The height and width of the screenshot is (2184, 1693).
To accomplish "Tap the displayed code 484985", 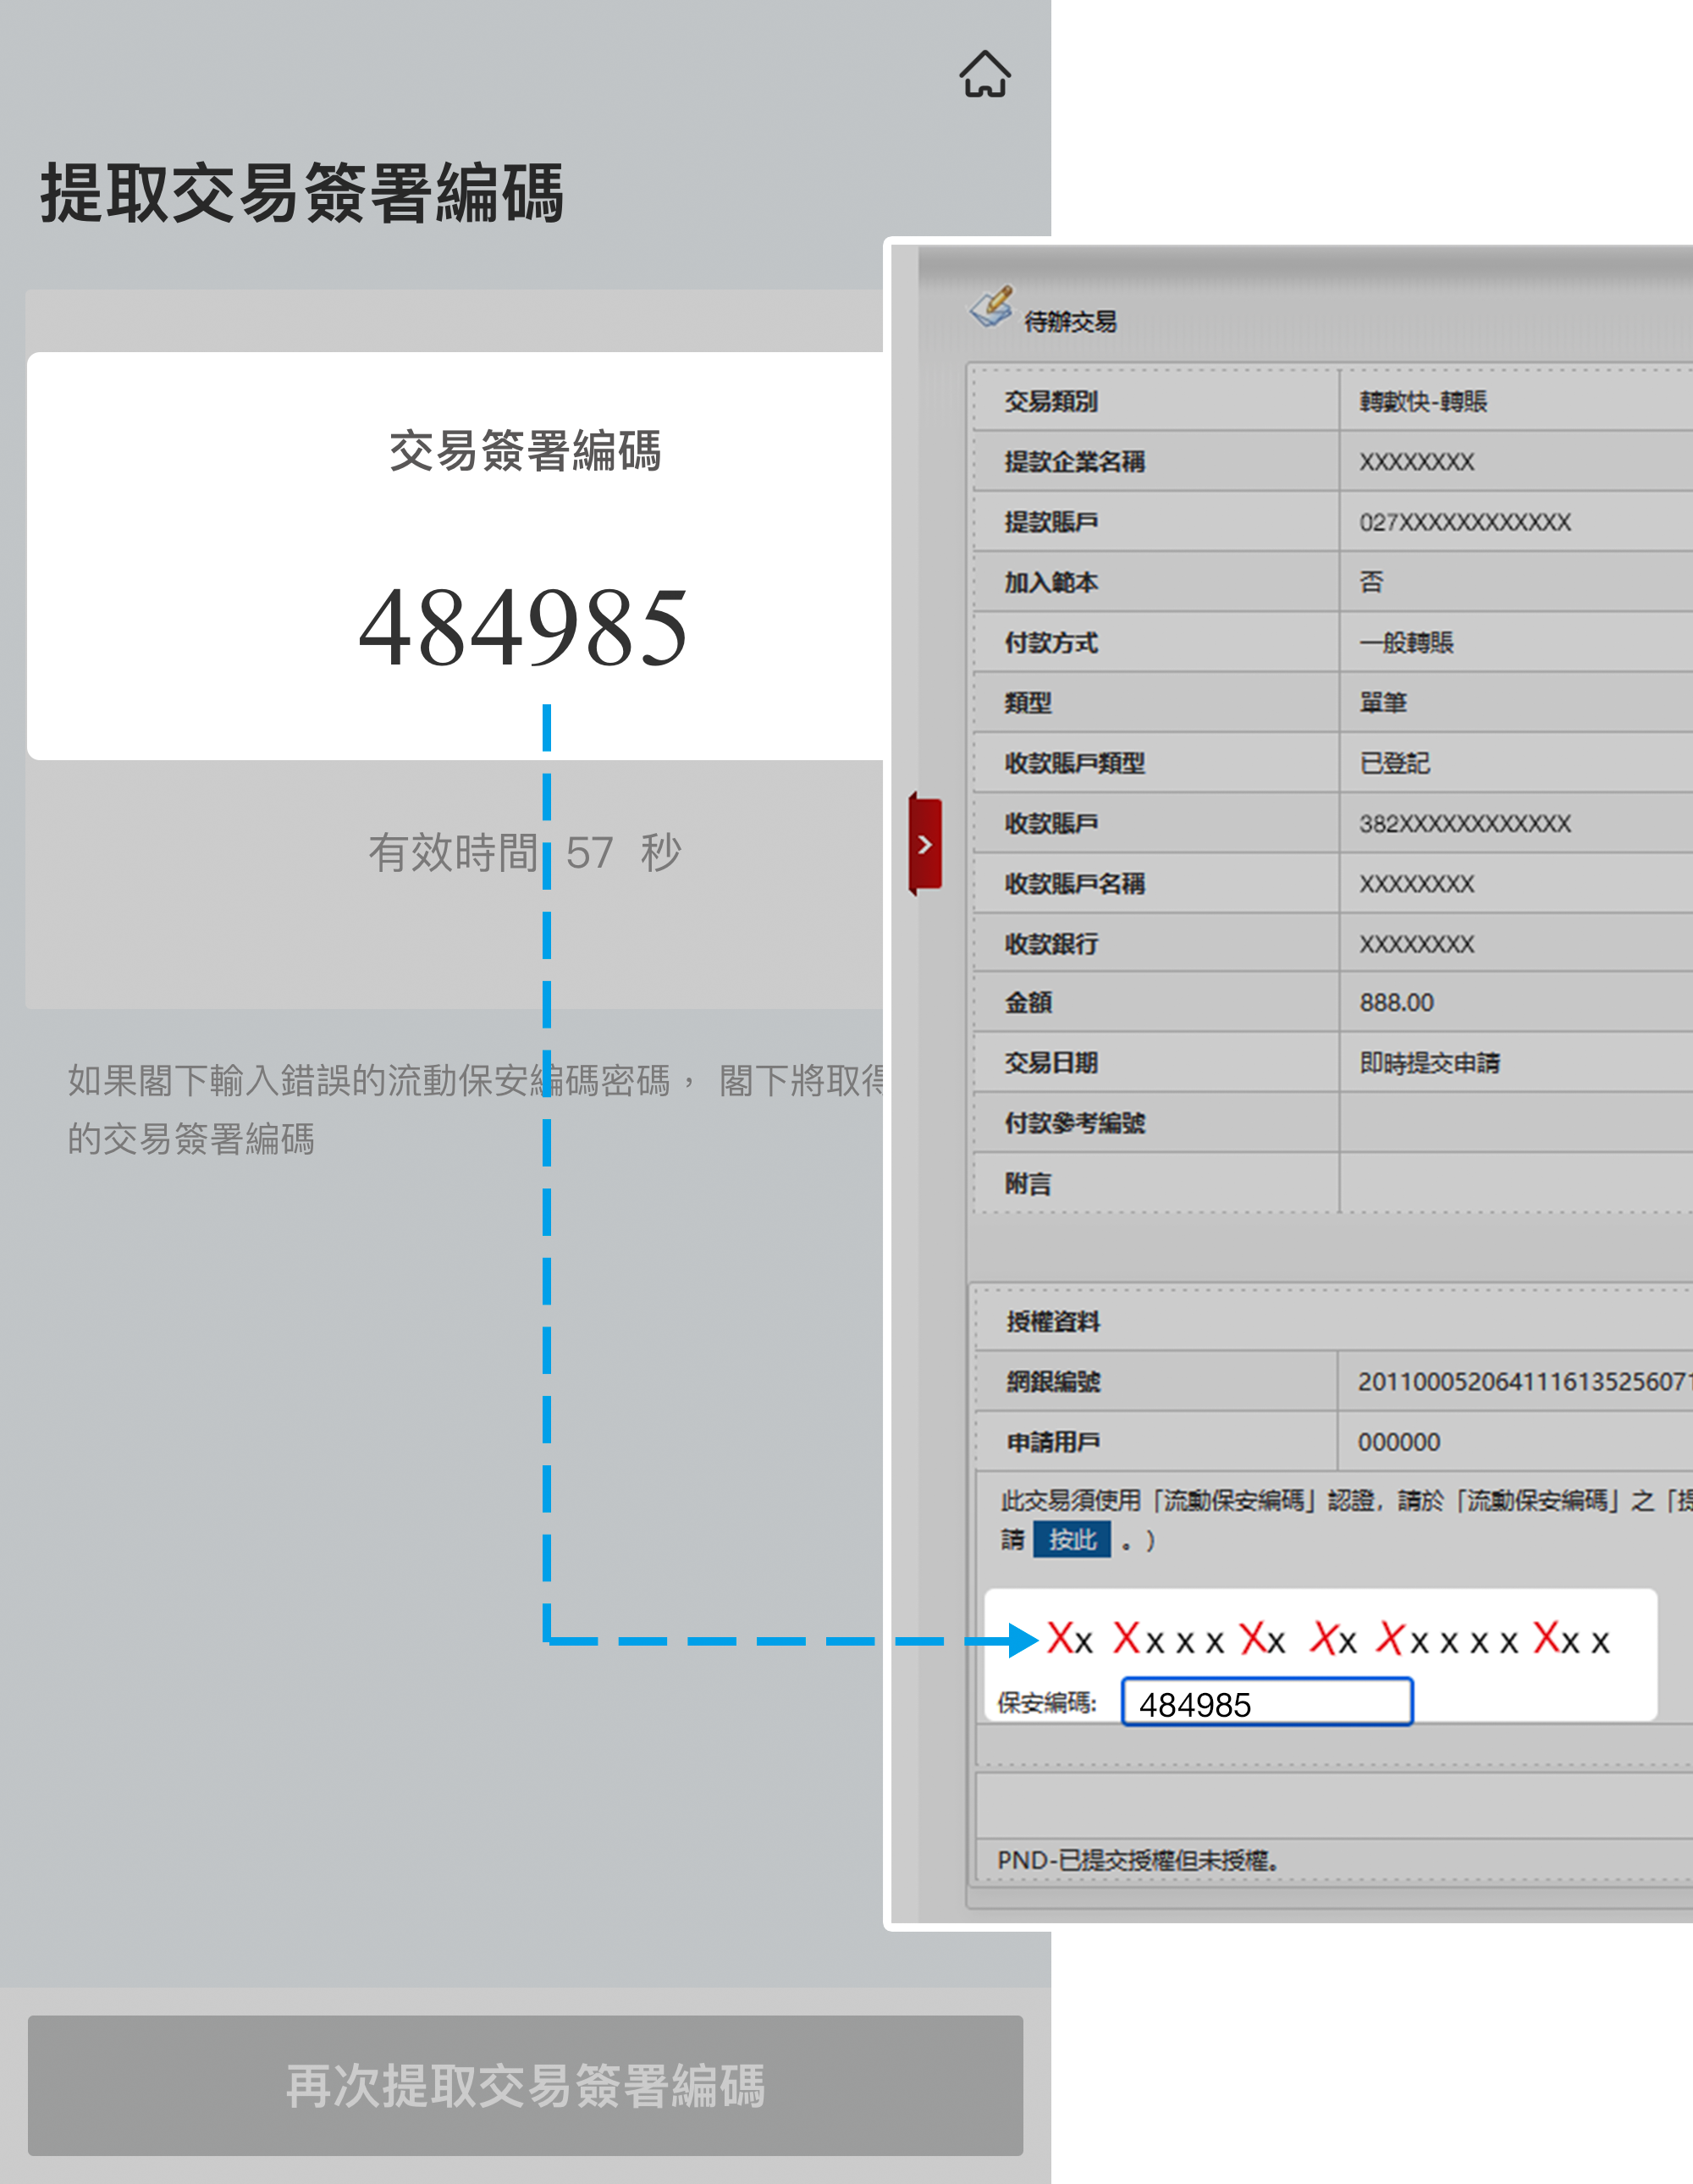I will [x=524, y=628].
